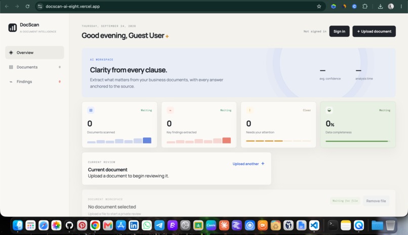Reload the page with the refresh icon
408x235 pixels.
click(x=27, y=6)
